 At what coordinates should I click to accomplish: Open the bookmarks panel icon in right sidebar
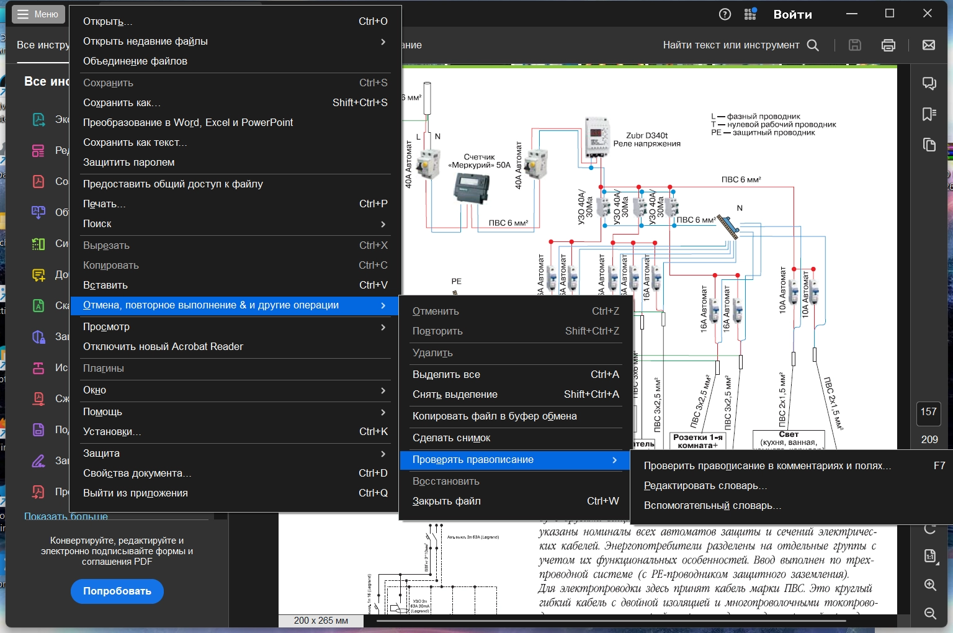[929, 114]
